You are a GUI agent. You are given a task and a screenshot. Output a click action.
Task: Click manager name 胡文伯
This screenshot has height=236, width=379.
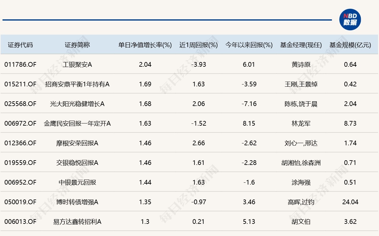[x=301, y=222]
